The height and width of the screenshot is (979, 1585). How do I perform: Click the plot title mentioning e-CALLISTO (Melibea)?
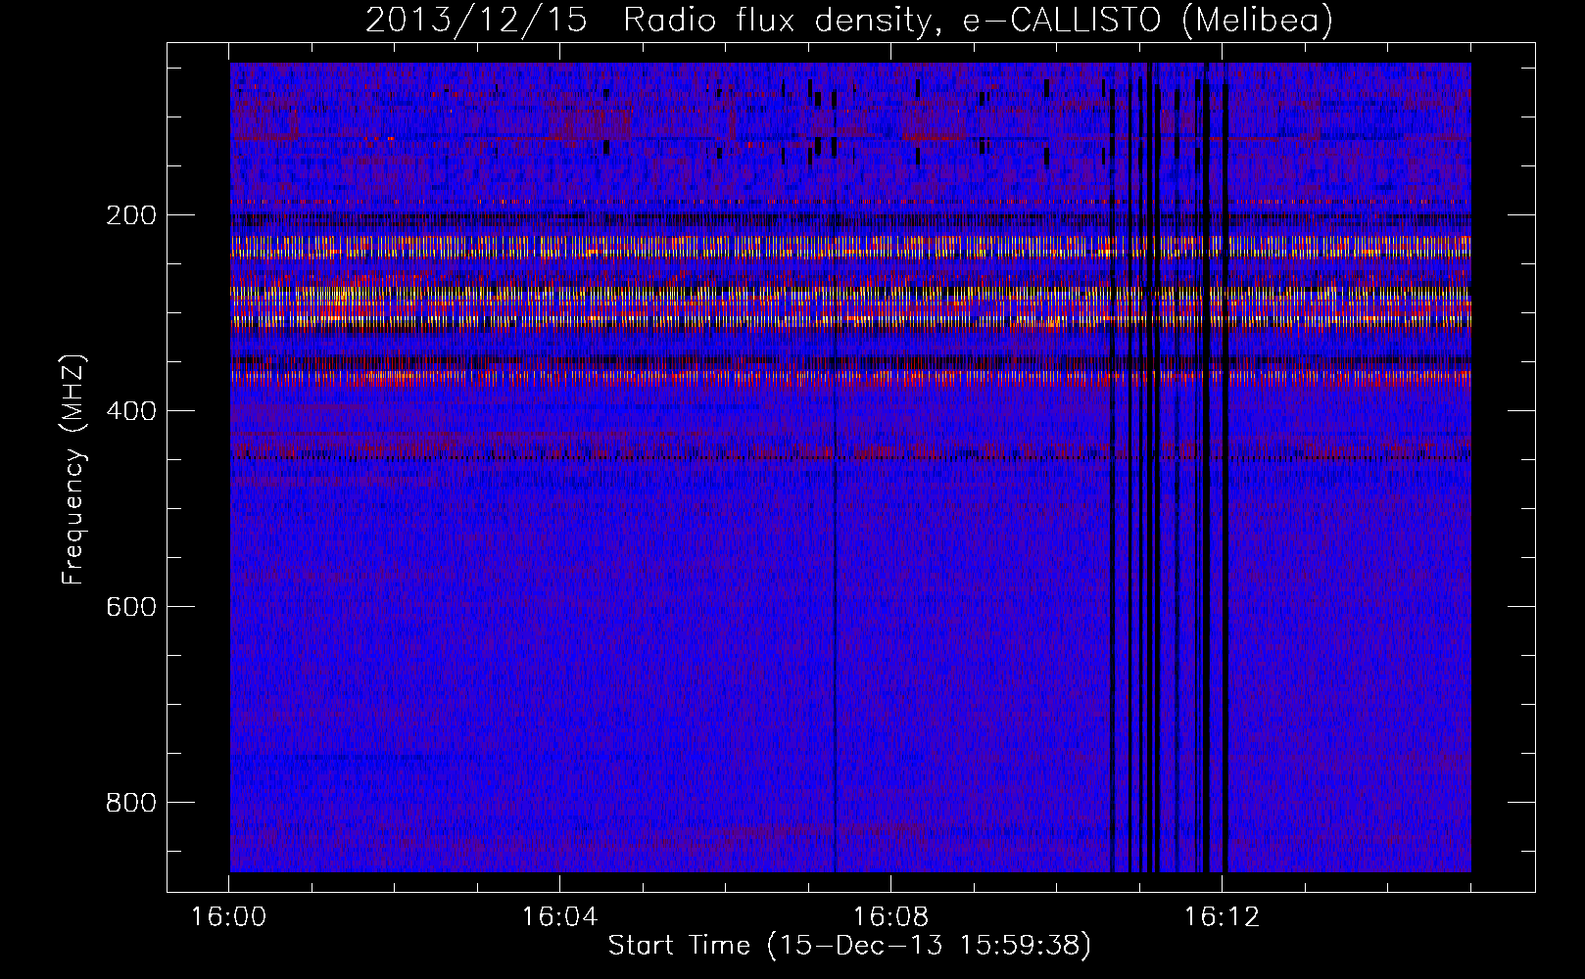pos(849,20)
